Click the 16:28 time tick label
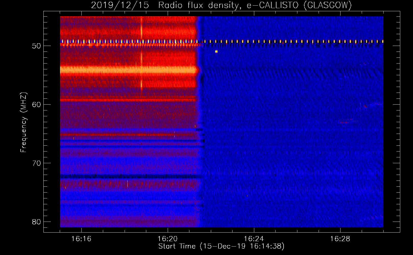413x255 pixels. [x=340, y=239]
